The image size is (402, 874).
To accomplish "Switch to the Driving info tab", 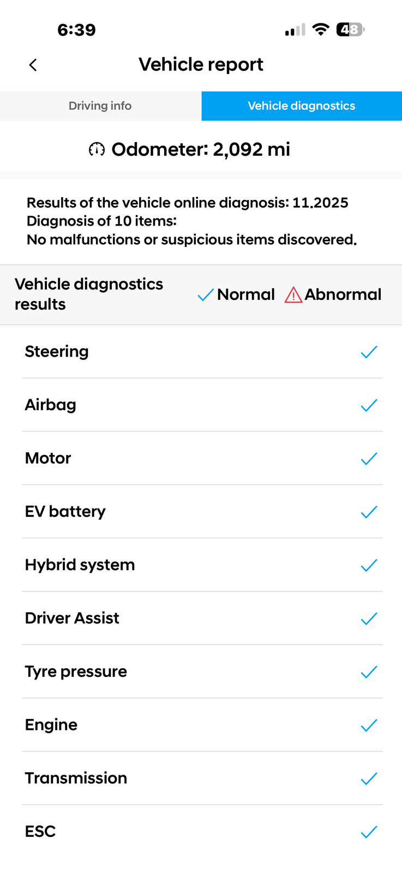I will click(100, 106).
